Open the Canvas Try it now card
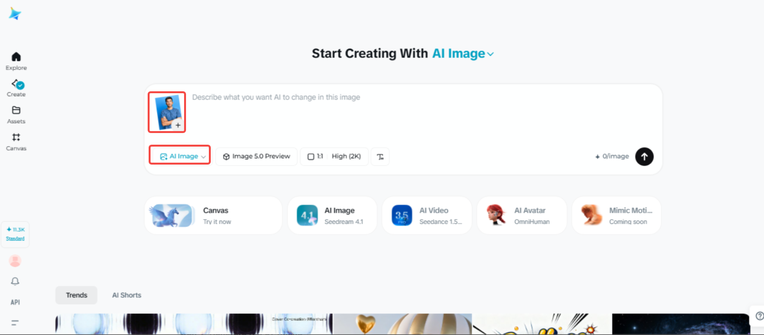The width and height of the screenshot is (764, 335). (x=213, y=216)
